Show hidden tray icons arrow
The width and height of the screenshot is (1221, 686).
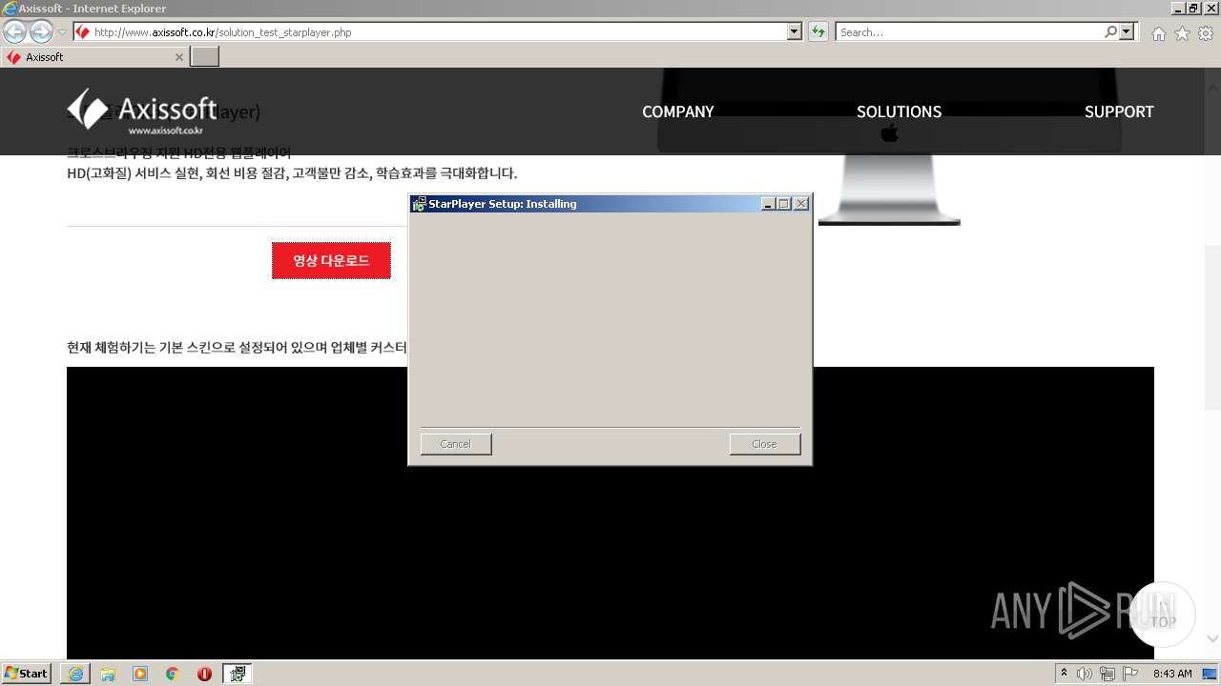point(1064,674)
